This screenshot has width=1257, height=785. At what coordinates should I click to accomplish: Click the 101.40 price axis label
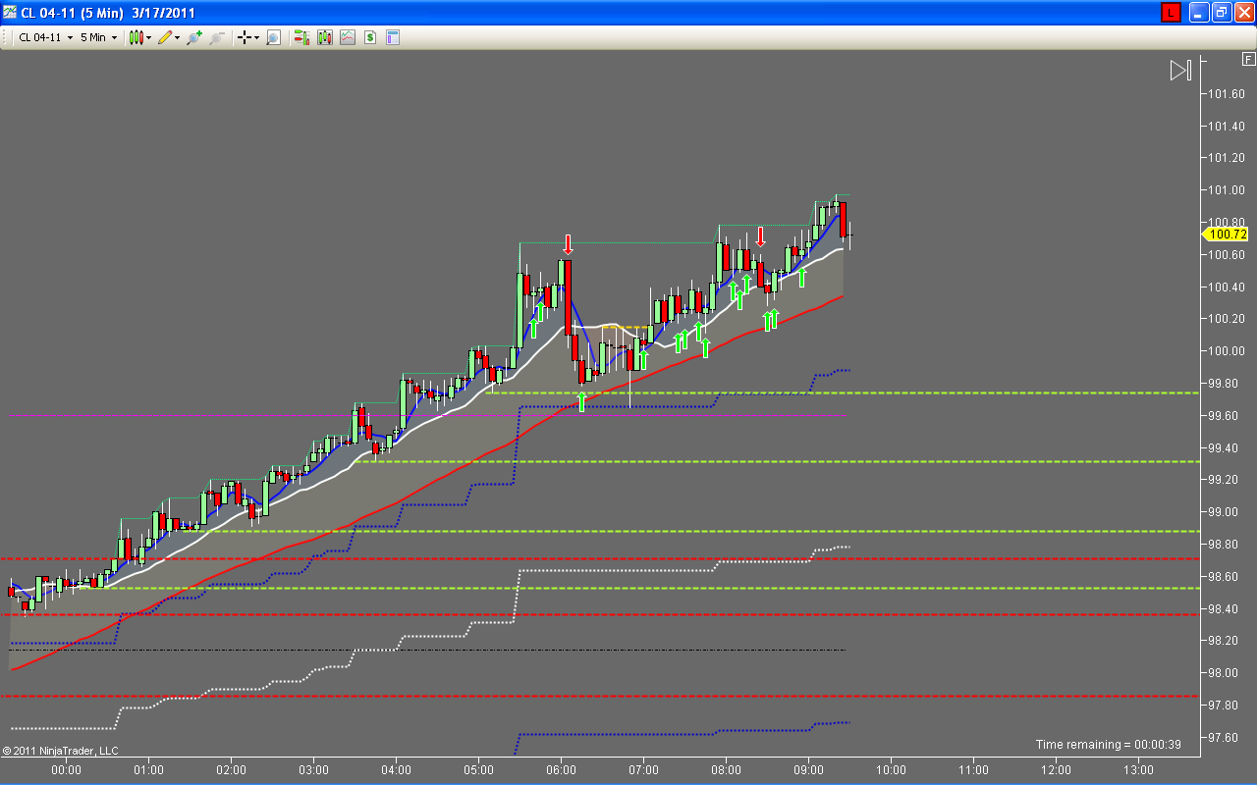click(x=1227, y=127)
